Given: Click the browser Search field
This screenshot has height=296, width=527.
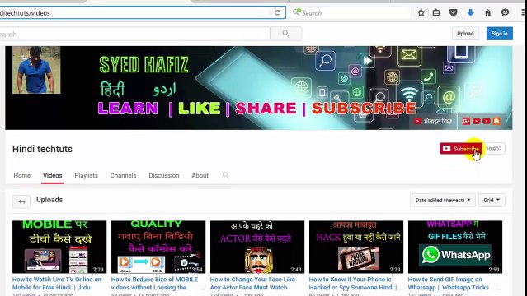Looking at the screenshot, I should 350,12.
